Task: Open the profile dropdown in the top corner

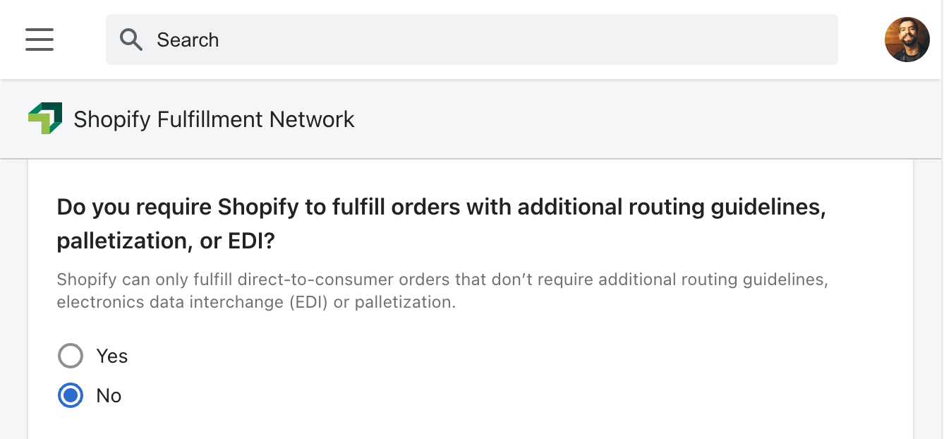Action: (907, 40)
